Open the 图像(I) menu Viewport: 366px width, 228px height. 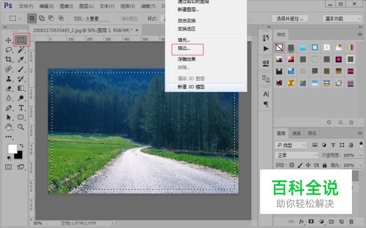tap(66, 6)
